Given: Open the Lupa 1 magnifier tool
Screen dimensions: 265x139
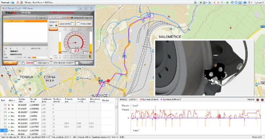Looking at the screenshot, I should [258, 2].
